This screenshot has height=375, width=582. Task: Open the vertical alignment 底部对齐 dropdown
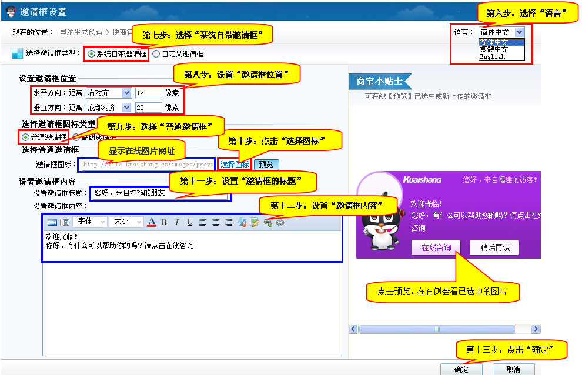[x=108, y=108]
